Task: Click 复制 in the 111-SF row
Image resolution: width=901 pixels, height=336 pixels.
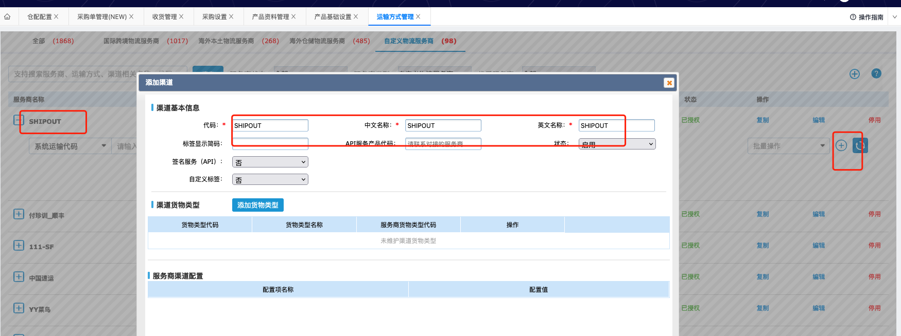Action: [763, 246]
